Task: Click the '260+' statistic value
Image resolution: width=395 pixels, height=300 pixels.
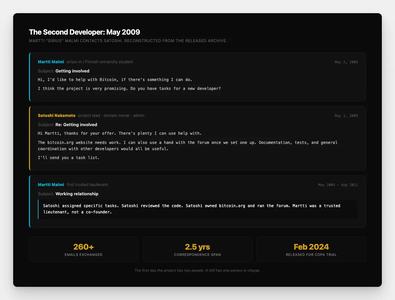Action: pos(84,247)
